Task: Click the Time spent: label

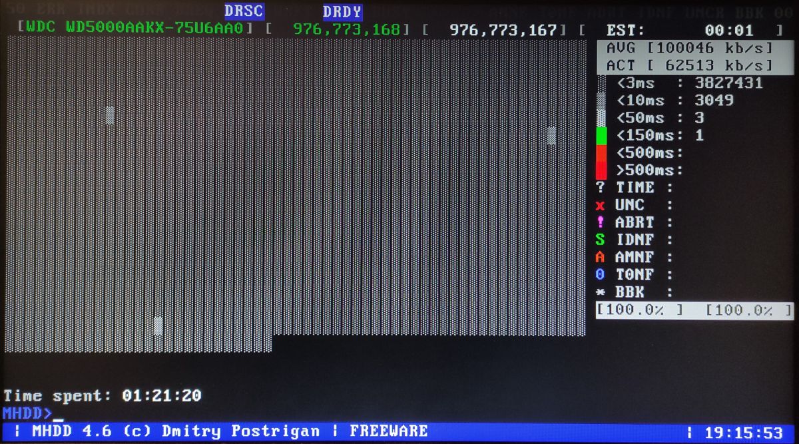Action: pos(58,396)
